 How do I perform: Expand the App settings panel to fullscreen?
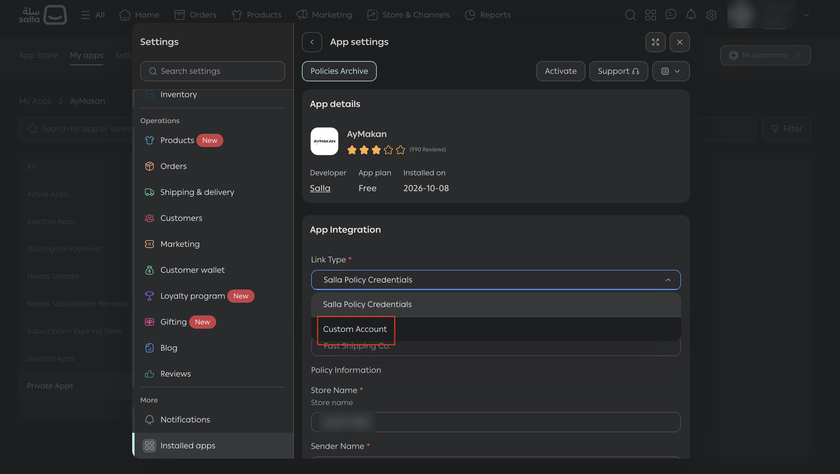coord(655,42)
